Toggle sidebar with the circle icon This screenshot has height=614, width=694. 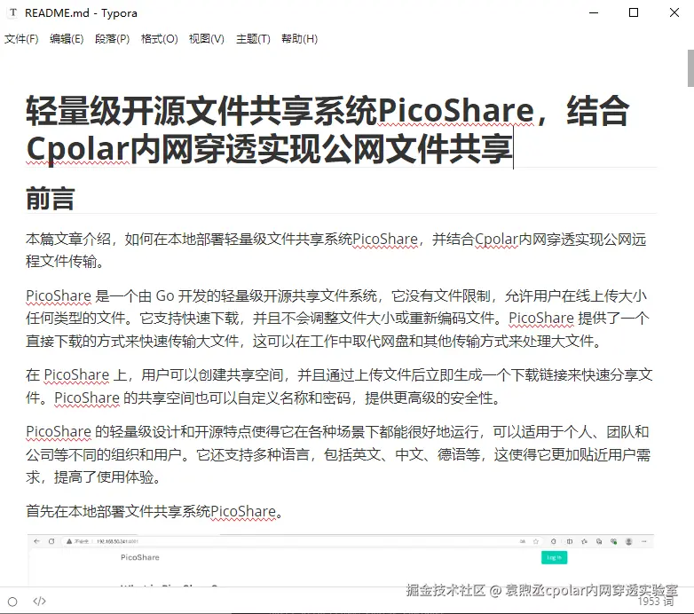12,602
